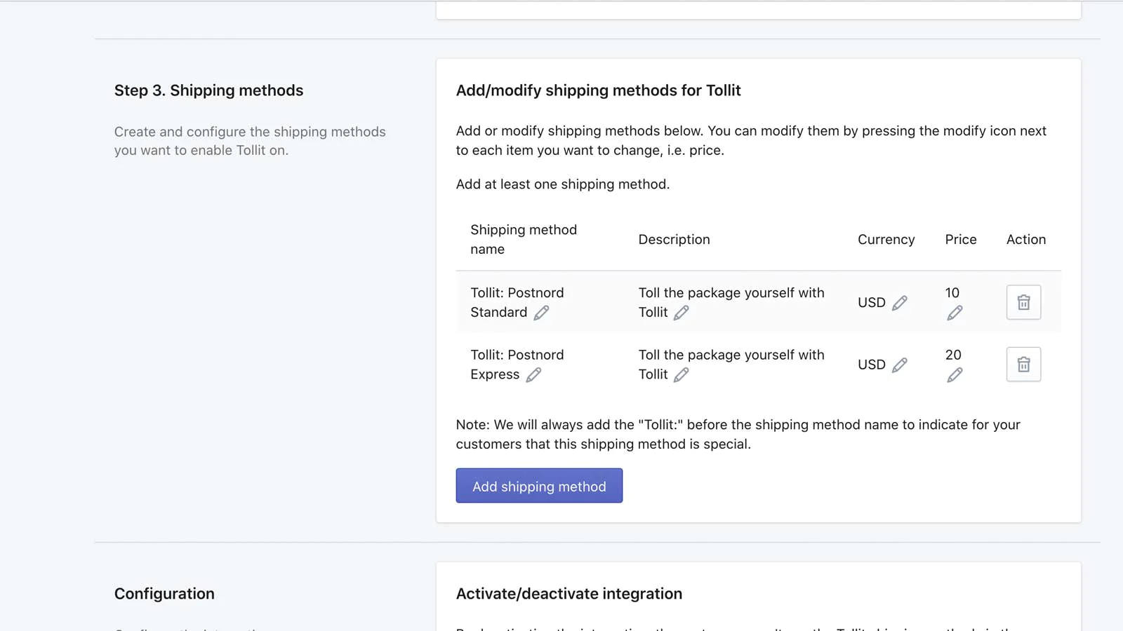Click the Price column header

pyautogui.click(x=960, y=240)
